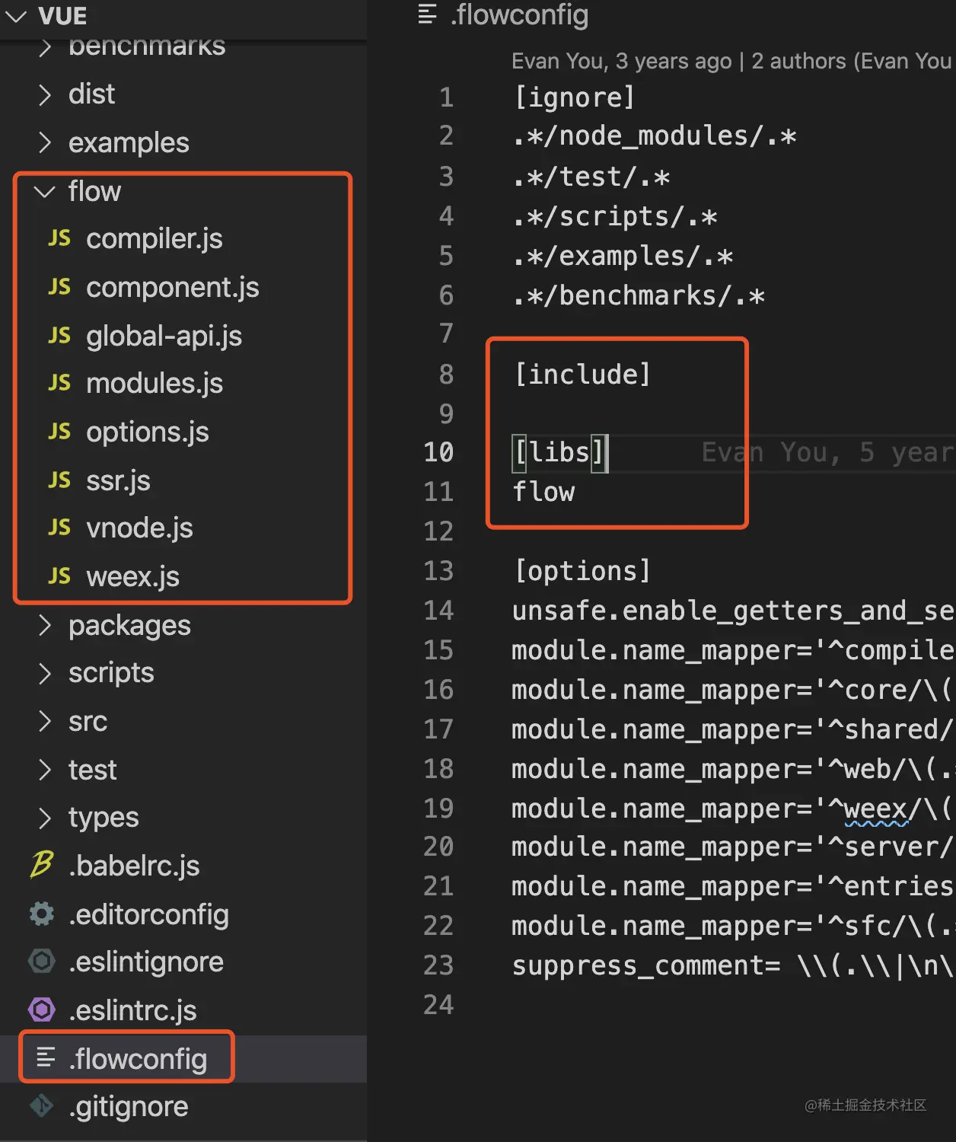Select the examples folder name
The height and width of the screenshot is (1142, 956).
(x=129, y=143)
